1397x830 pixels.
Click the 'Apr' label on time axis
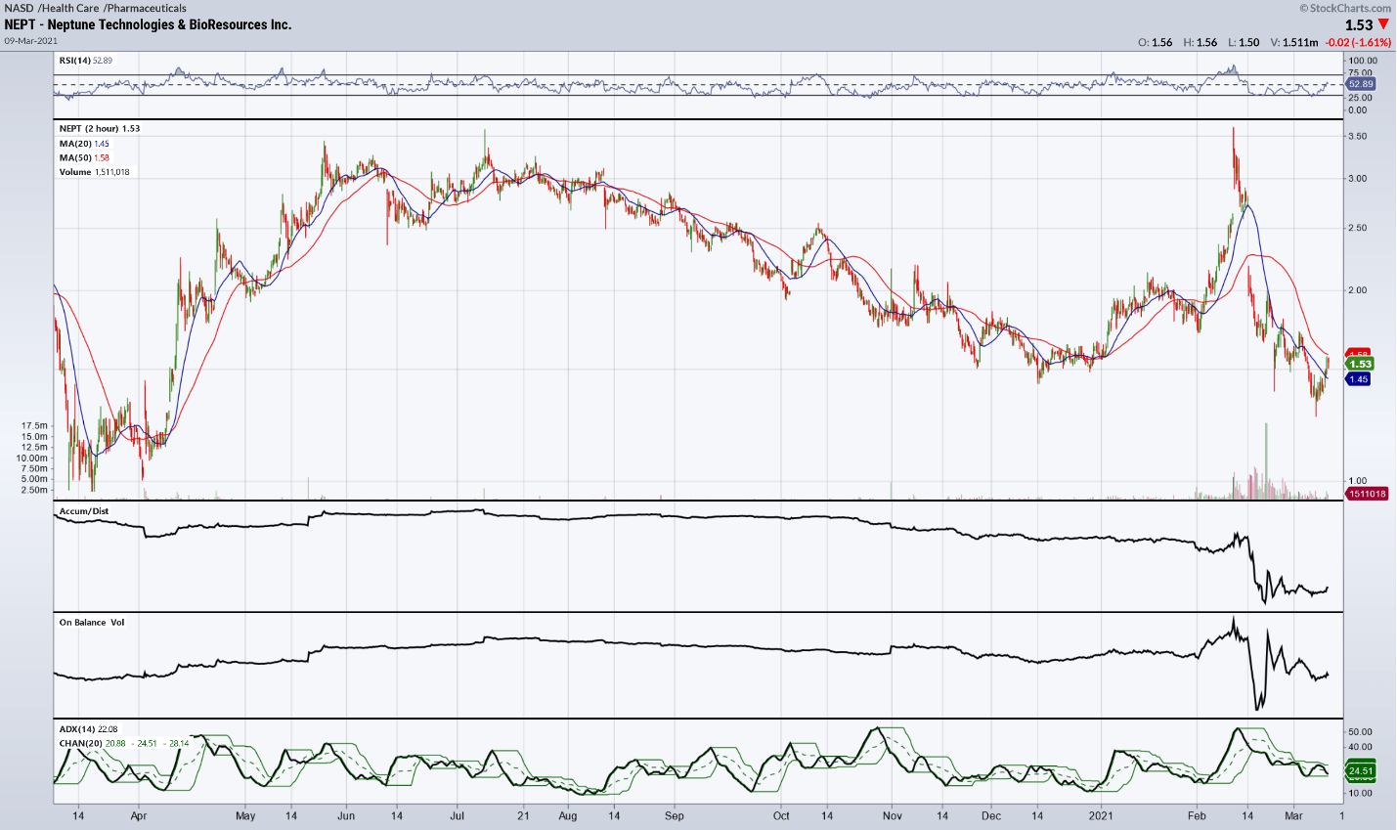(138, 815)
